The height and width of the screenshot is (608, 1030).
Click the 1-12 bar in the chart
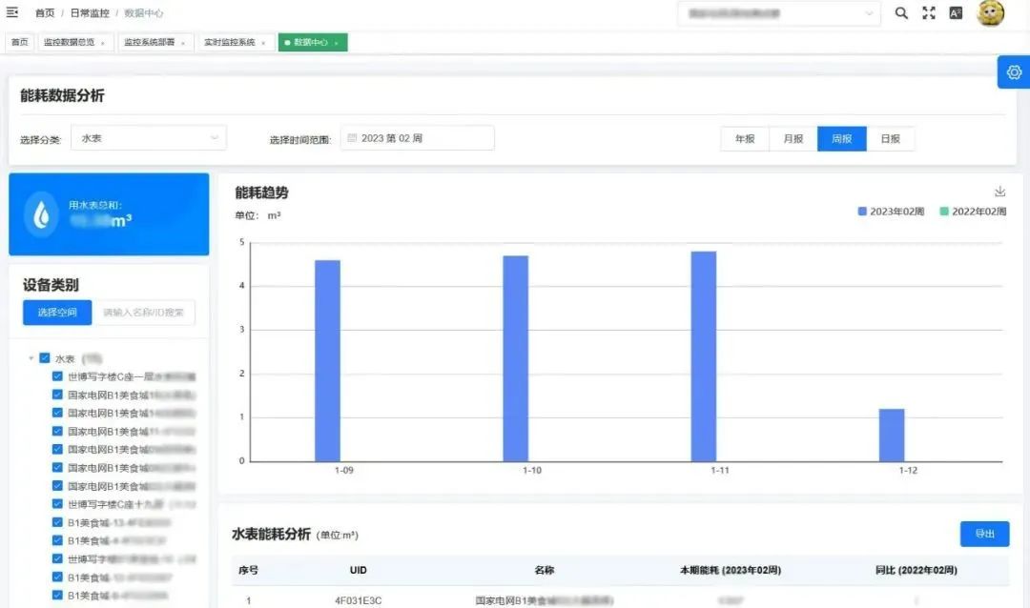[x=892, y=436]
